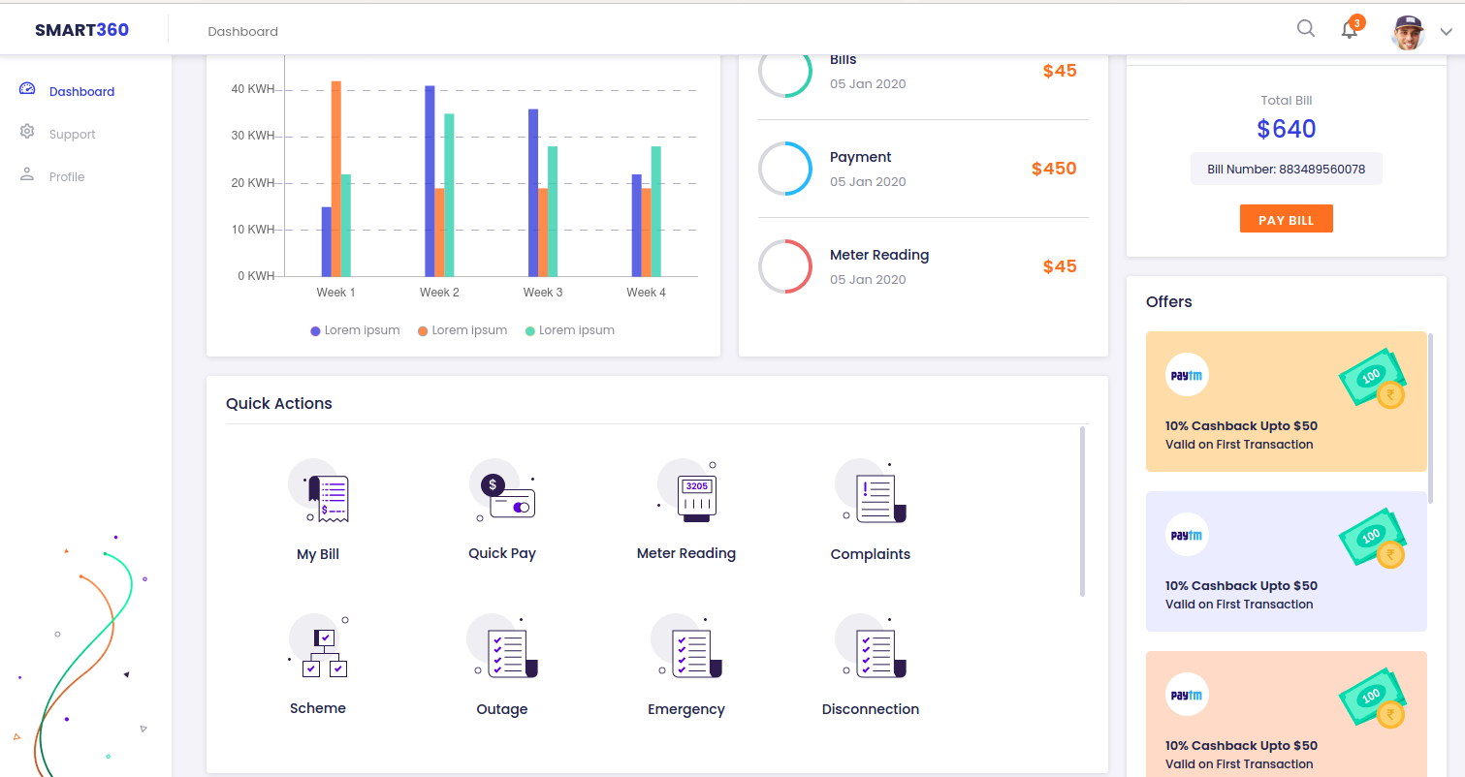Click the Meter Reading list entry title
This screenshot has width=1465, height=777.
[x=879, y=255]
